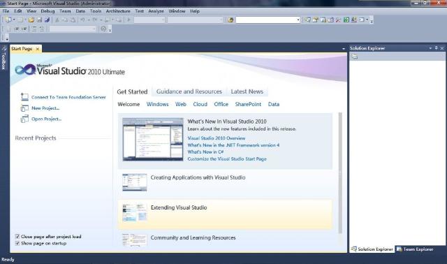This screenshot has width=447, height=264.
Task: Click the Solution Explorer panel's toolbar icon
Action: (354, 57)
